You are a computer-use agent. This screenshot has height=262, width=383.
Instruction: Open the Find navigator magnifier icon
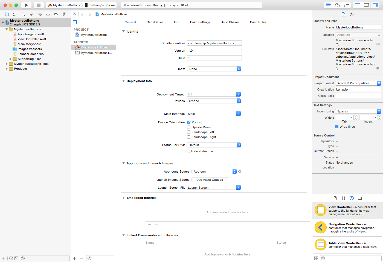(23, 14)
